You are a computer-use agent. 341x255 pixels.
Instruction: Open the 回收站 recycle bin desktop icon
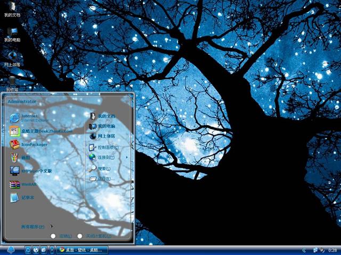[12, 83]
